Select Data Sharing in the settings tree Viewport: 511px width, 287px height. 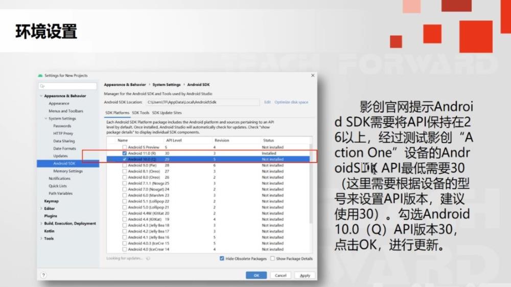(x=64, y=141)
